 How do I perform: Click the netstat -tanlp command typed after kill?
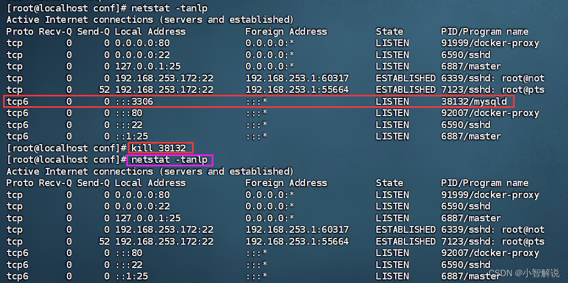[169, 160]
